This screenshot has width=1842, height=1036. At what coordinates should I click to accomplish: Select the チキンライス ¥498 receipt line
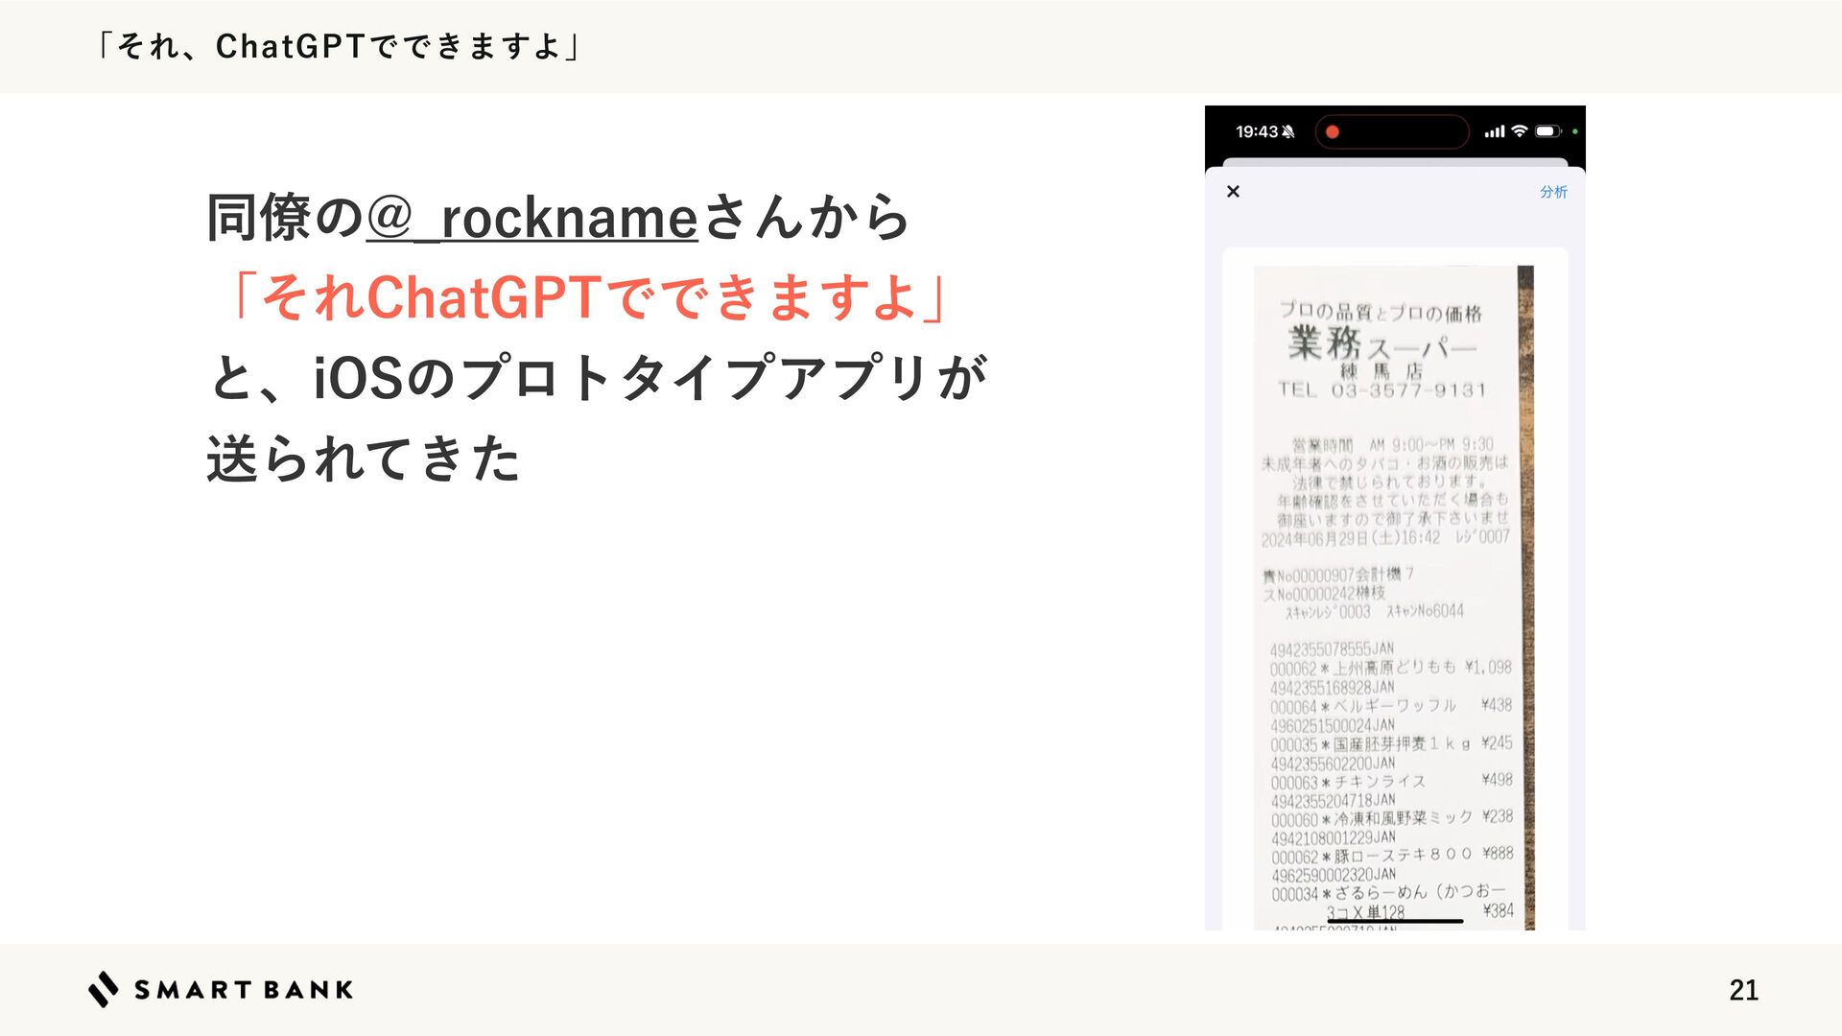coord(1391,781)
